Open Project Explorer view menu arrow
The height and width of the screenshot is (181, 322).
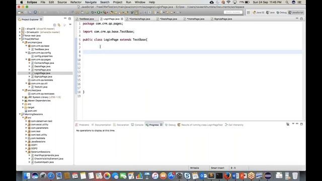[x=70, y=25]
